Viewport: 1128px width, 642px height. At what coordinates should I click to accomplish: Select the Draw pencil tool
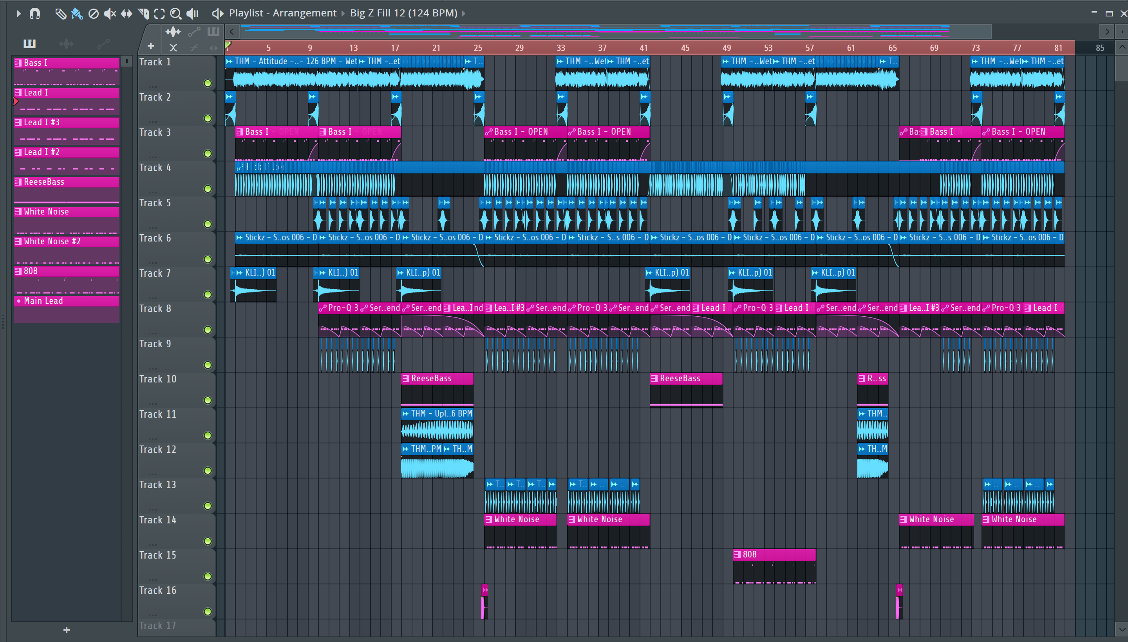60,13
